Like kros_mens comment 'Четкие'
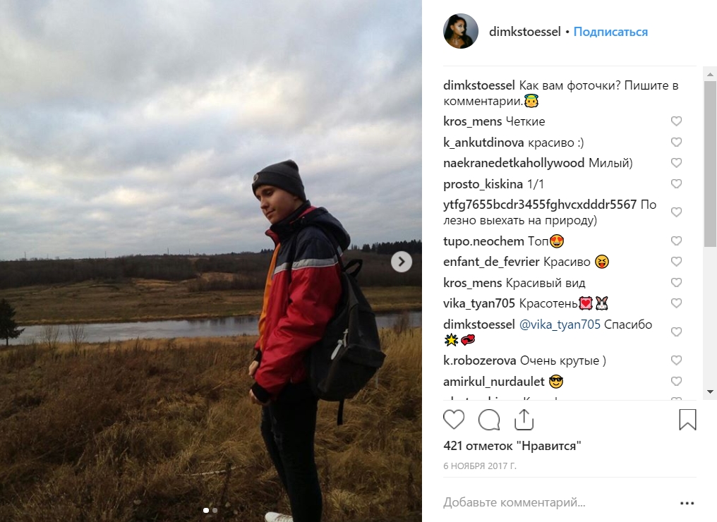This screenshot has height=522, width=717. click(676, 121)
